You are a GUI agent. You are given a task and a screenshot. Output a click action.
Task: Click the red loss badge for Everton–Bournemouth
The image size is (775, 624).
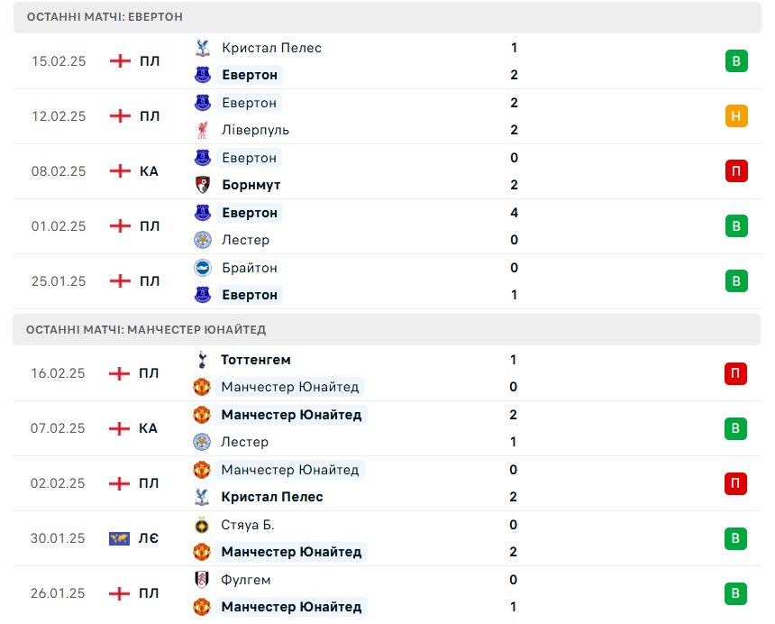736,171
